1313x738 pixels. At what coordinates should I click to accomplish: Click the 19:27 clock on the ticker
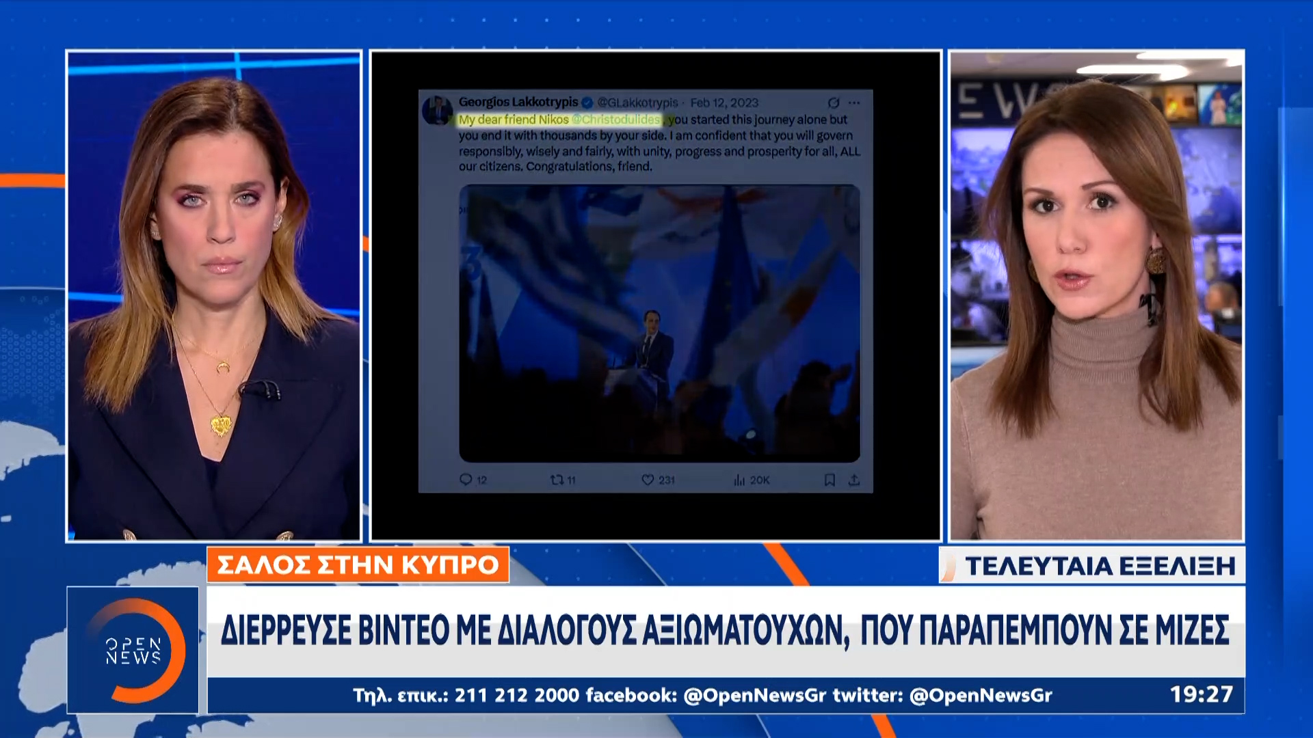1201,694
